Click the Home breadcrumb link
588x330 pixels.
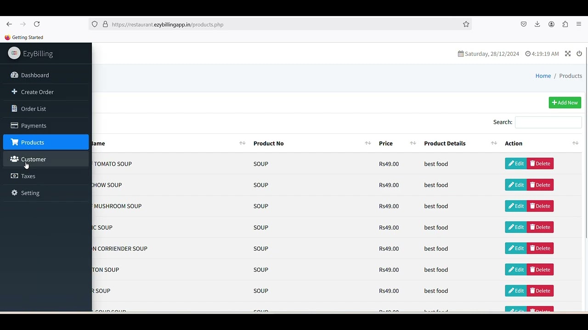[x=543, y=76]
